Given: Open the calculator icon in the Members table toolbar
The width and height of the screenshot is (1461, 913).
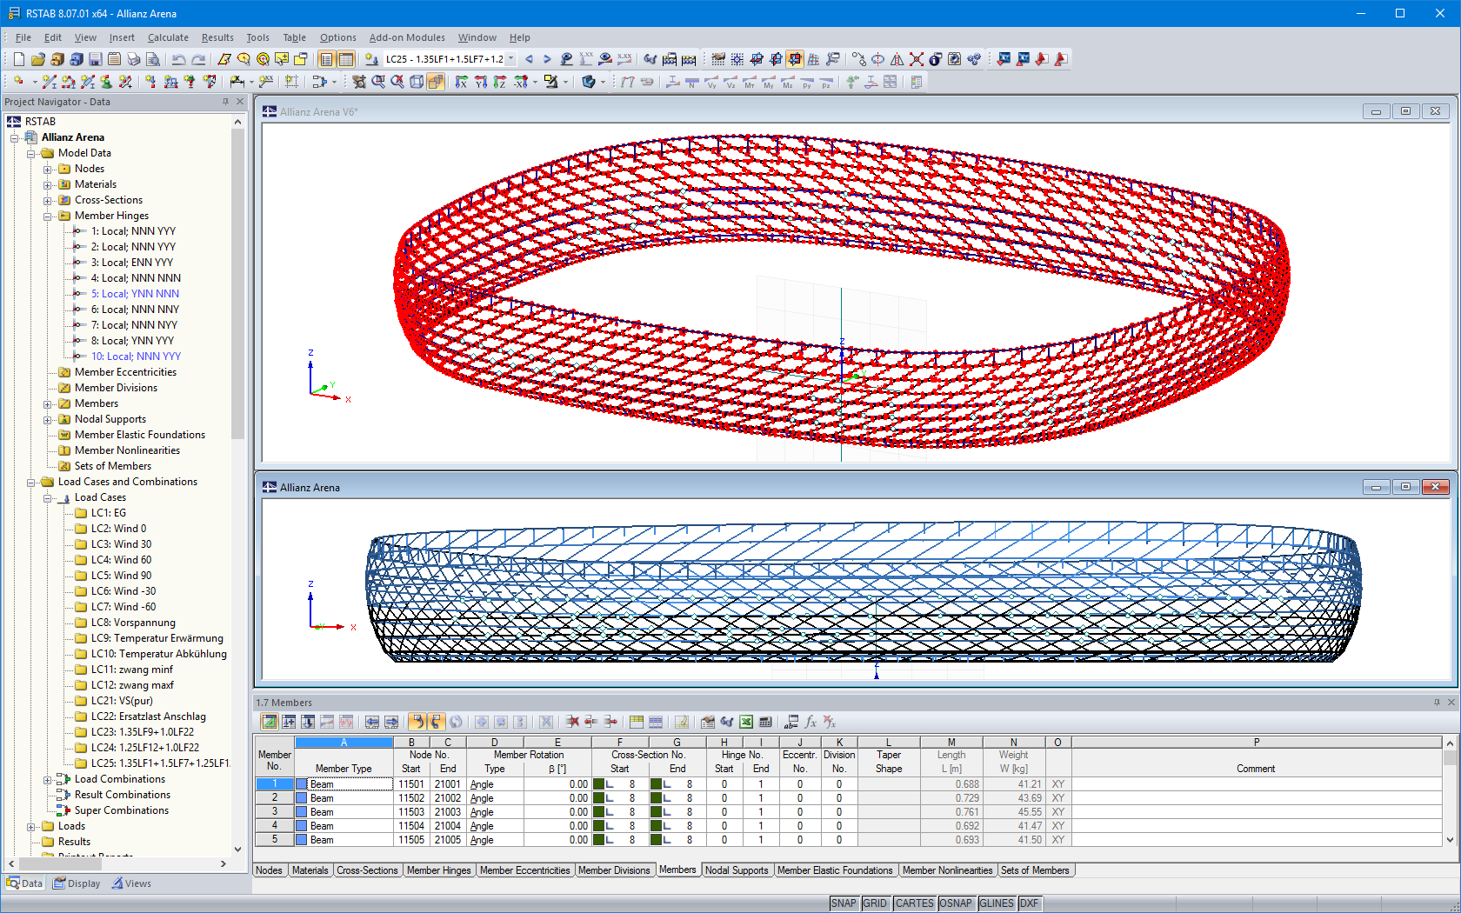Looking at the screenshot, I should coord(764,722).
